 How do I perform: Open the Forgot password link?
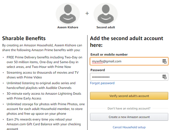(x=102, y=83)
